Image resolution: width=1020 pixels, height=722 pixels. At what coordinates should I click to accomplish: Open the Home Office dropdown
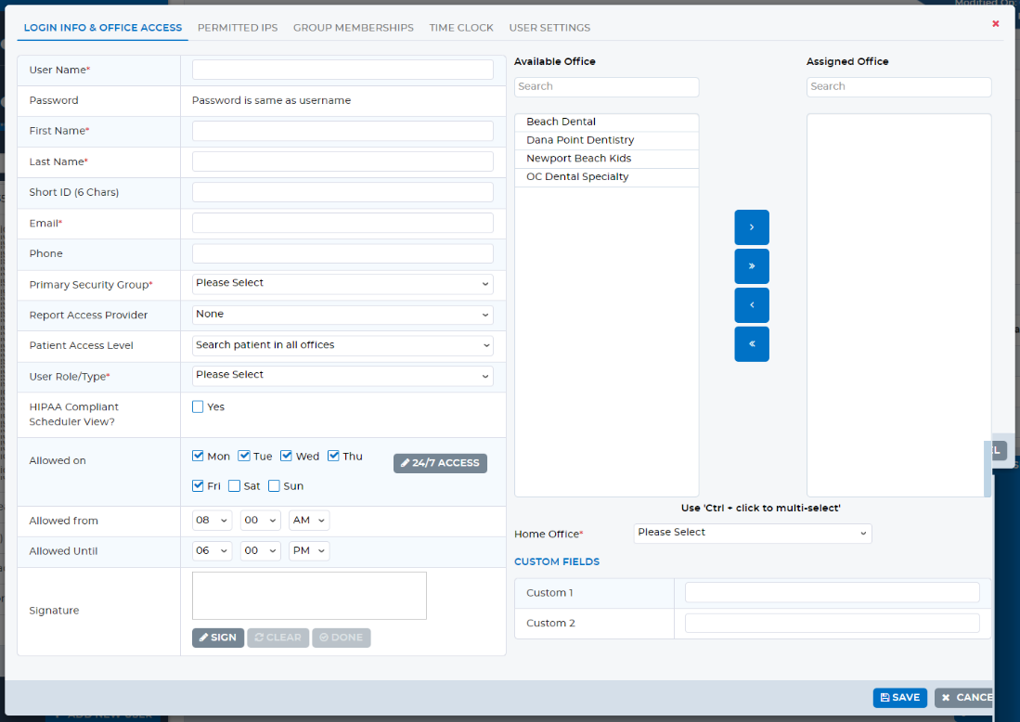tap(752, 533)
